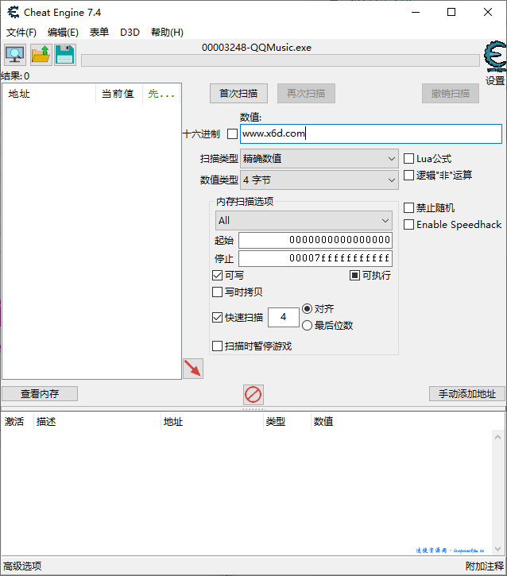Click the 类型 column header
The image size is (507, 576).
[x=288, y=421]
